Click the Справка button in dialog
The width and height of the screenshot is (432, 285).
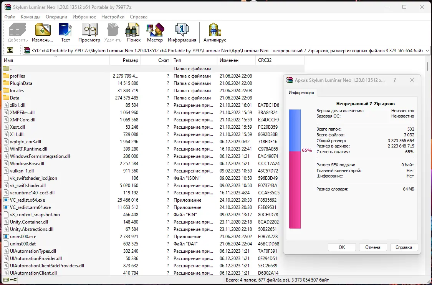click(404, 247)
